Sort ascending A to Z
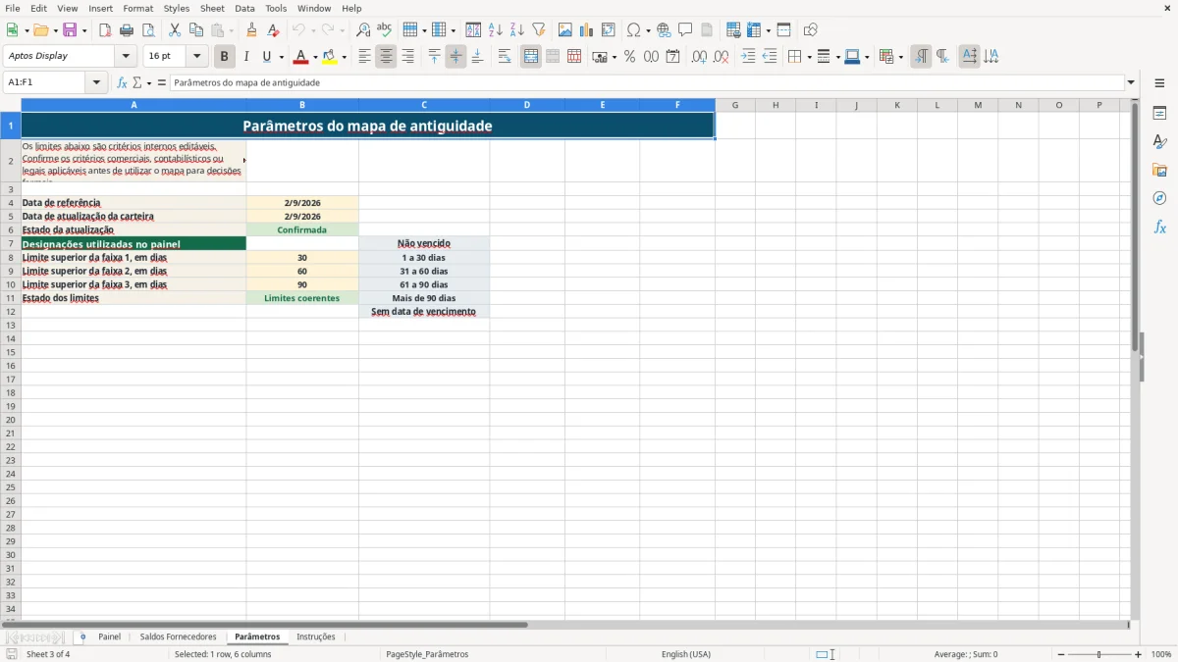 (496, 30)
